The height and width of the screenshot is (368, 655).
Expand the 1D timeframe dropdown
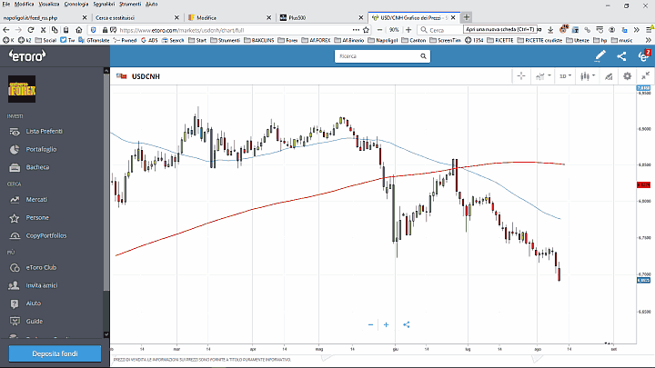[565, 77]
